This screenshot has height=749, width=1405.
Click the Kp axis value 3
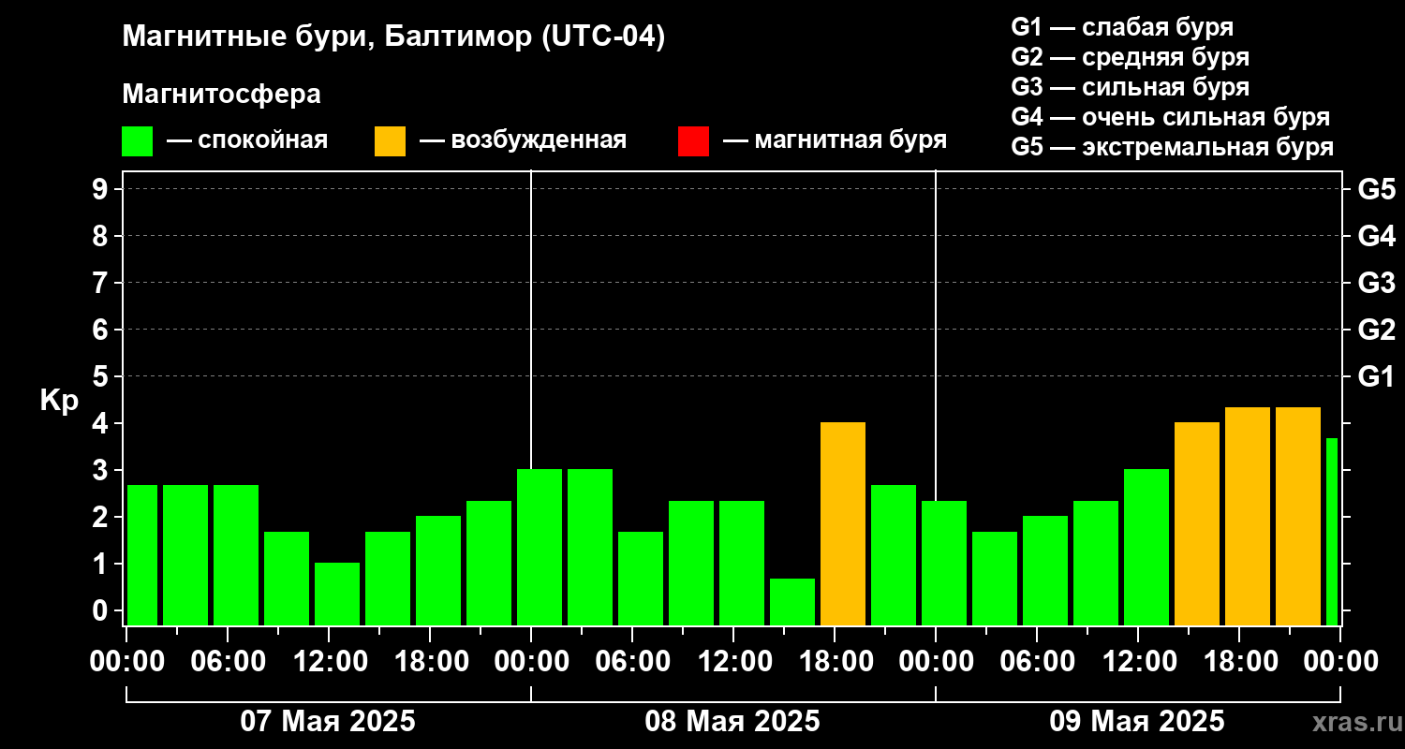pyautogui.click(x=102, y=470)
